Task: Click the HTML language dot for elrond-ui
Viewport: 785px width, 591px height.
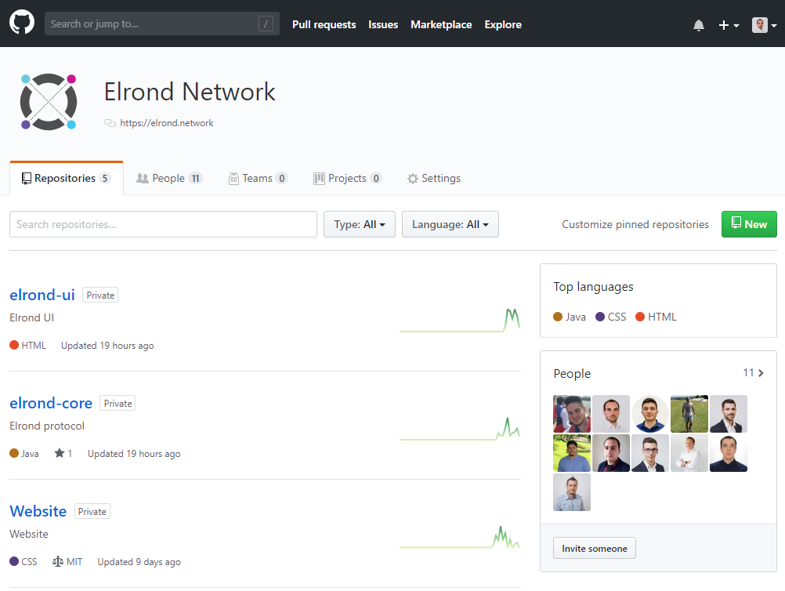Action: pos(14,345)
